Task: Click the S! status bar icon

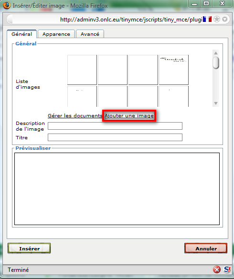Action: pyautogui.click(x=227, y=269)
